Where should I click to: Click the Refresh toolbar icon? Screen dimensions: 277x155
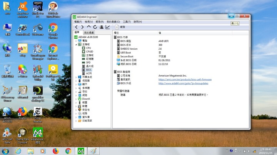click(x=95, y=27)
